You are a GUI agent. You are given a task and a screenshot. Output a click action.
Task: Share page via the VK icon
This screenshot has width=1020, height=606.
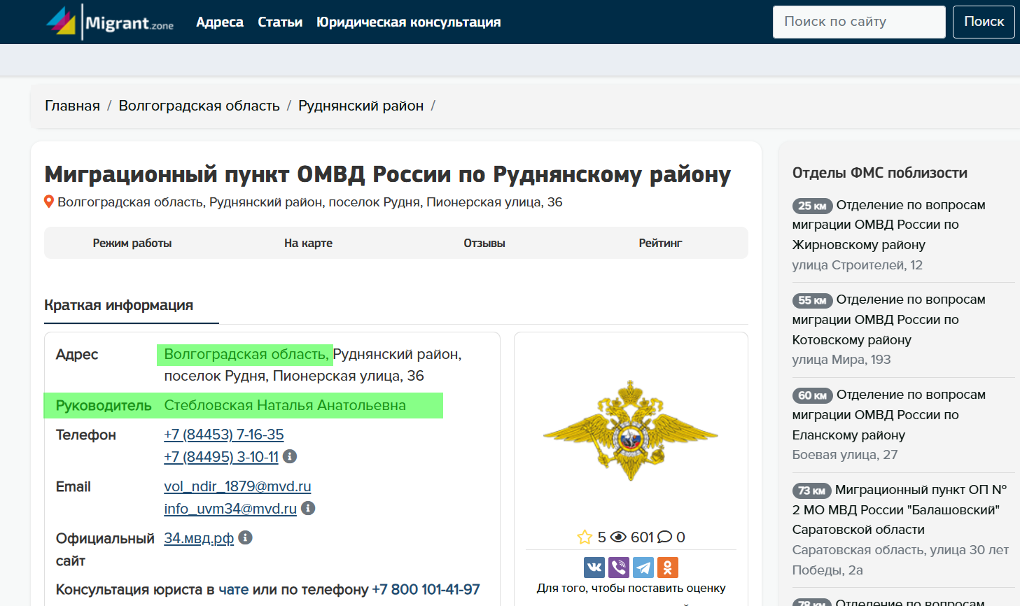click(594, 567)
